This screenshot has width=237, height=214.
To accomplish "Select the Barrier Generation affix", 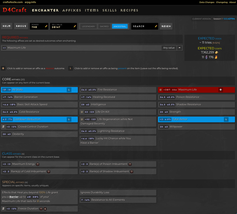I will coord(39,97).
